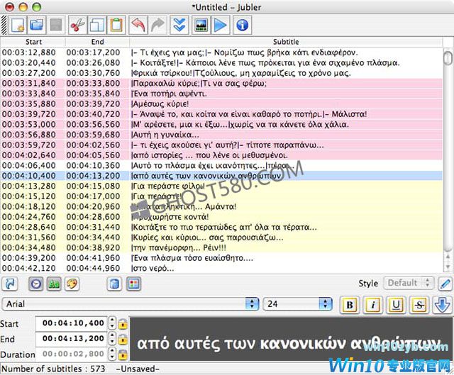Click the Subtitle column header
Image resolution: width=454 pixels, height=375 pixels.
pyautogui.click(x=286, y=43)
